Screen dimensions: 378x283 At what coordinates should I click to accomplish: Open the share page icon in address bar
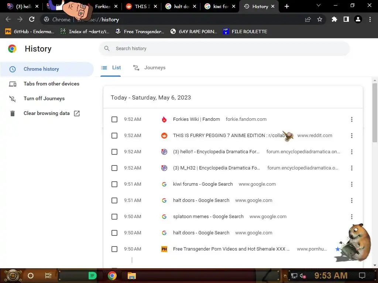click(x=308, y=19)
